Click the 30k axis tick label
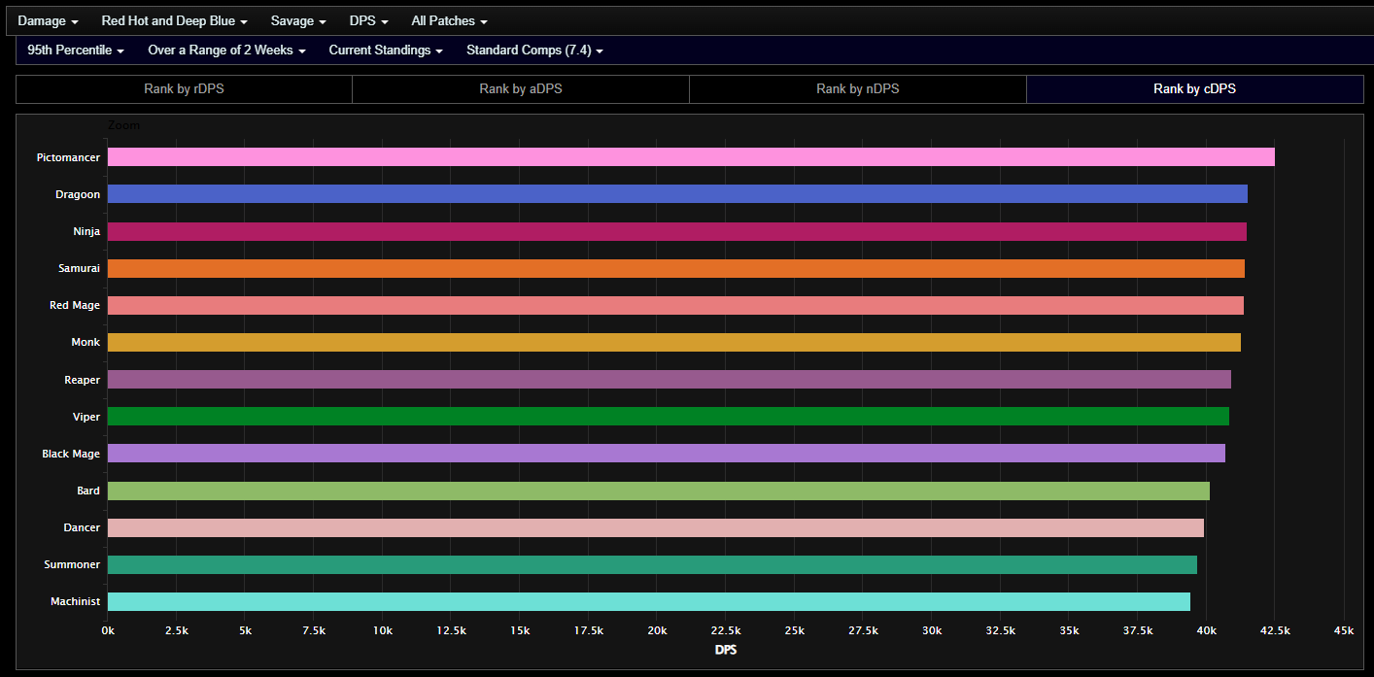 [932, 630]
